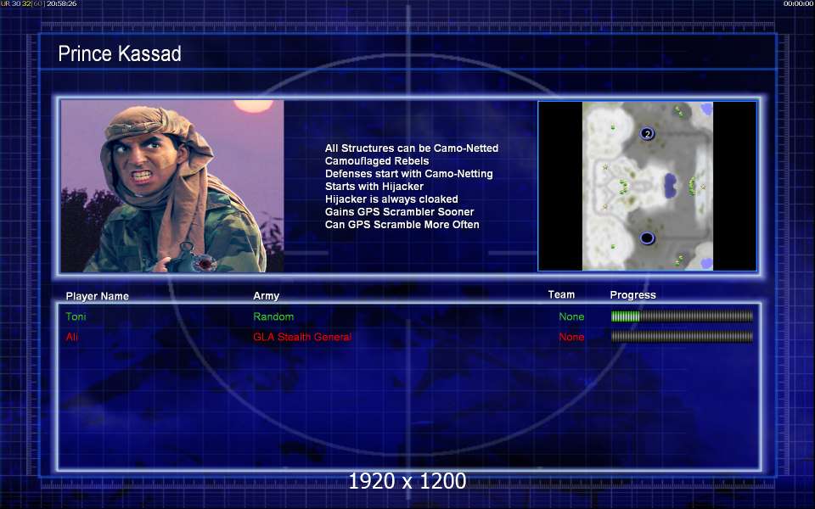Click the empty dark start position marker on minimap

[x=647, y=238]
